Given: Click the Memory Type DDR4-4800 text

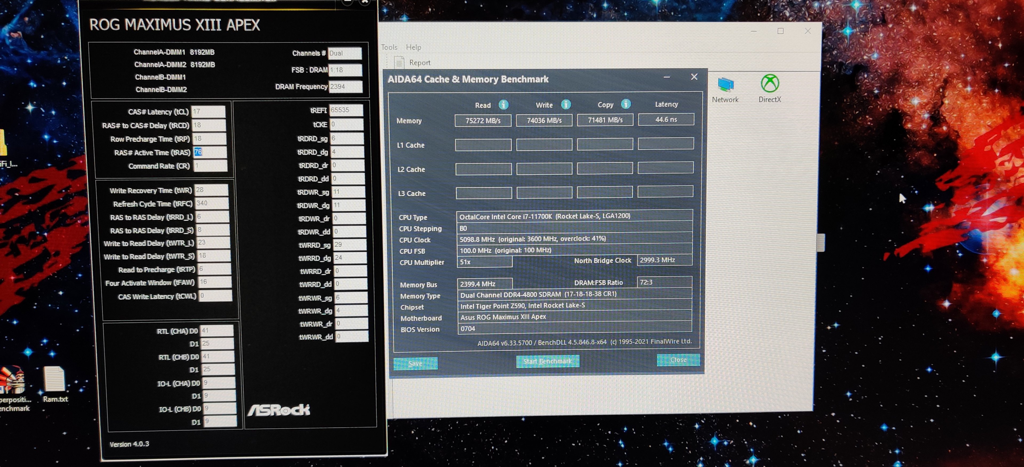Looking at the screenshot, I should [538, 295].
